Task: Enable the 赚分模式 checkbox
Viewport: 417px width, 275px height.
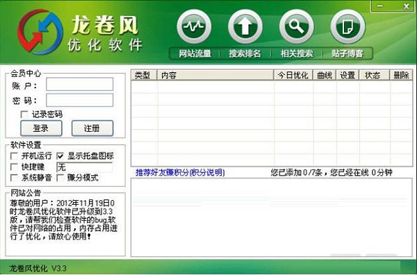Action: pyautogui.click(x=60, y=178)
